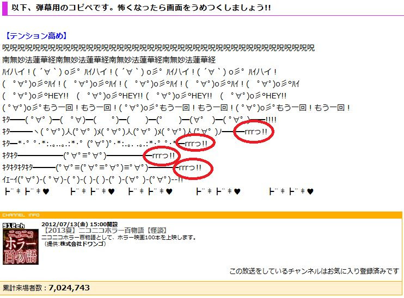Click the CHANNEL INFO header bar
Viewport: 404px width, 298px height.
(201, 215)
